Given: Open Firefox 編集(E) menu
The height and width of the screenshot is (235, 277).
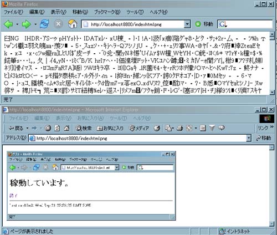Looking at the screenshot, I should (x=37, y=12).
